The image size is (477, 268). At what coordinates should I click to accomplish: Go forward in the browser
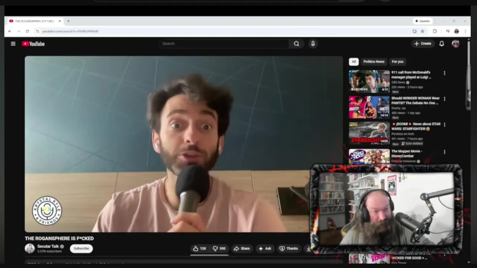(x=18, y=31)
